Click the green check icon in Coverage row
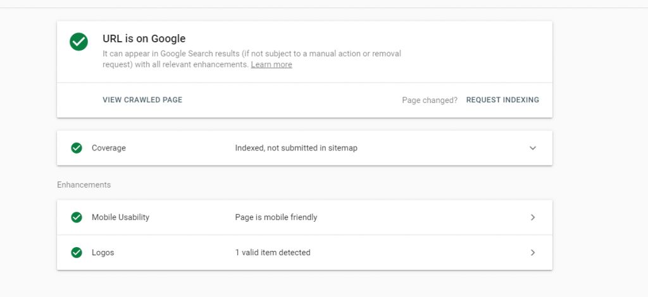Viewport: 648px width, 297px height. [x=77, y=148]
